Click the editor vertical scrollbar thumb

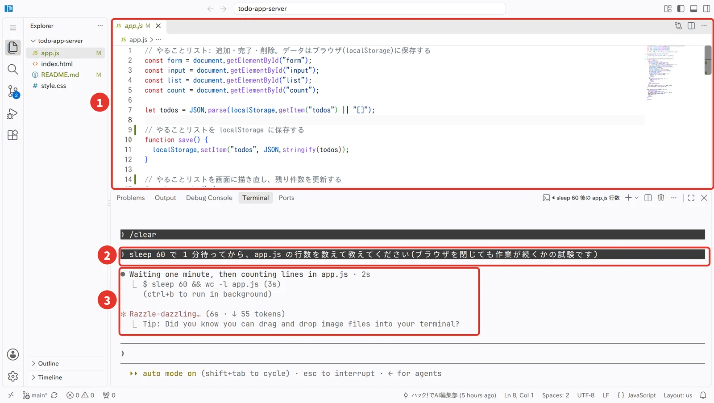(708, 60)
